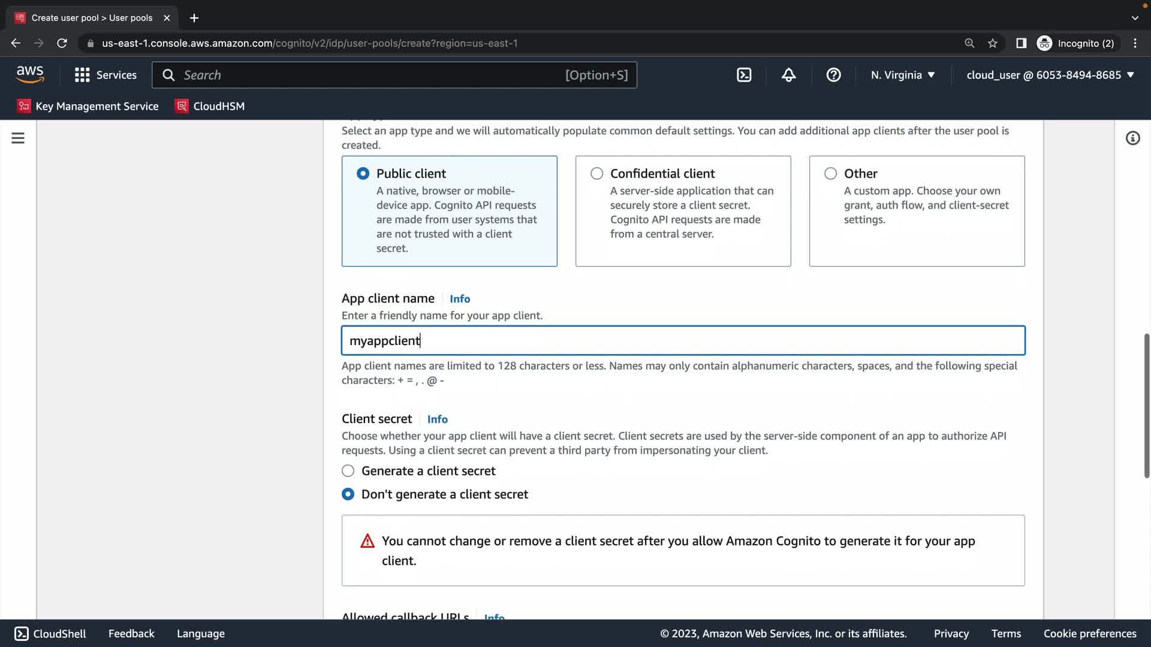The width and height of the screenshot is (1151, 647).
Task: Expand the N. Virginia region dropdown
Action: tap(902, 75)
